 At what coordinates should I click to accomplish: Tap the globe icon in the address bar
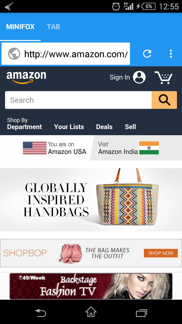(x=14, y=54)
